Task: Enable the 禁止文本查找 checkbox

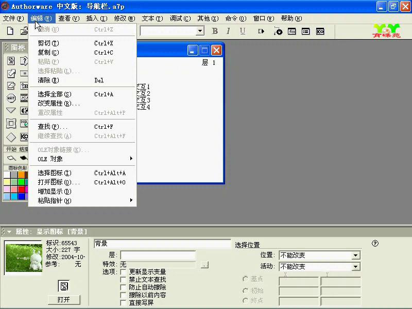Action: [123, 279]
